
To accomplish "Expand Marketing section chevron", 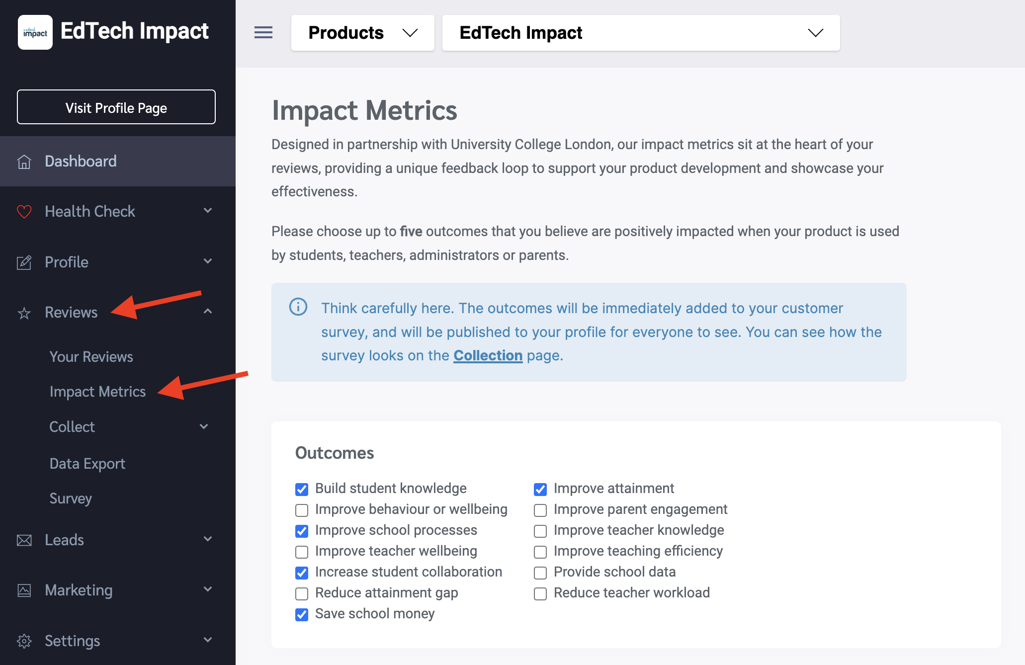I will pos(208,589).
